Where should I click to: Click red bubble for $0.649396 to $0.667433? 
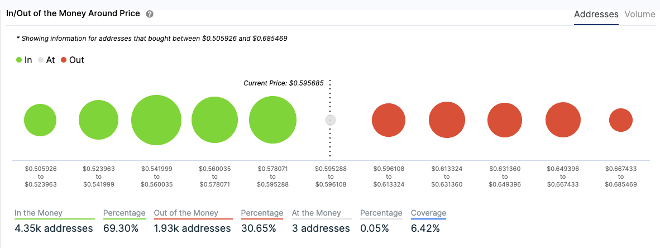tap(563, 120)
